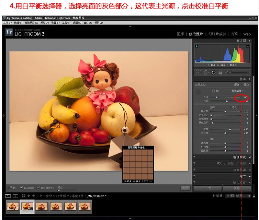259x220 pixels.
Task: Collapse the top panel arrow
Action: pyautogui.click(x=130, y=26)
